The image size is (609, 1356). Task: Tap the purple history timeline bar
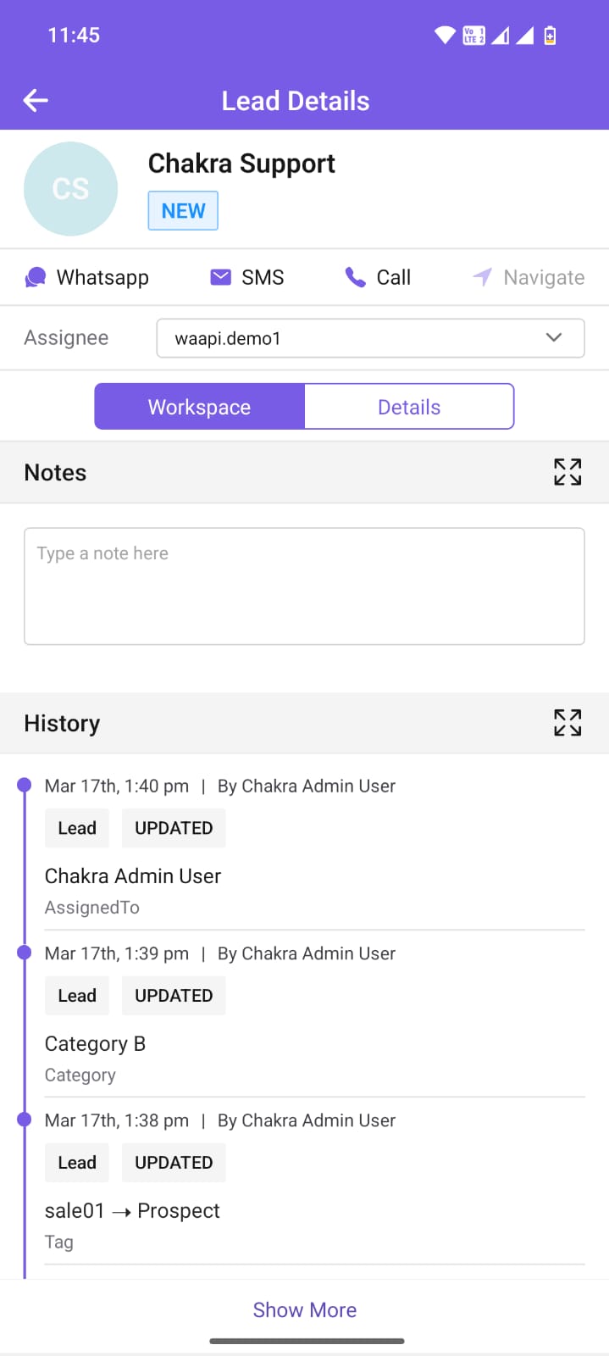click(24, 1017)
